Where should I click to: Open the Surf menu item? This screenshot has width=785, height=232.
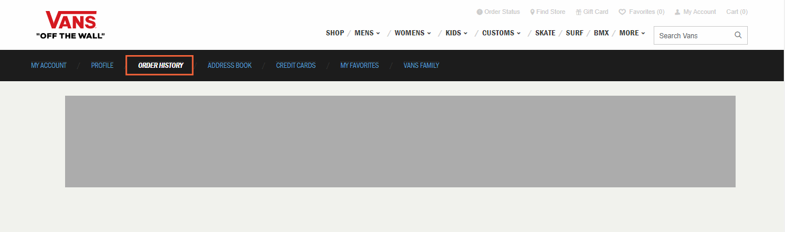(x=575, y=33)
